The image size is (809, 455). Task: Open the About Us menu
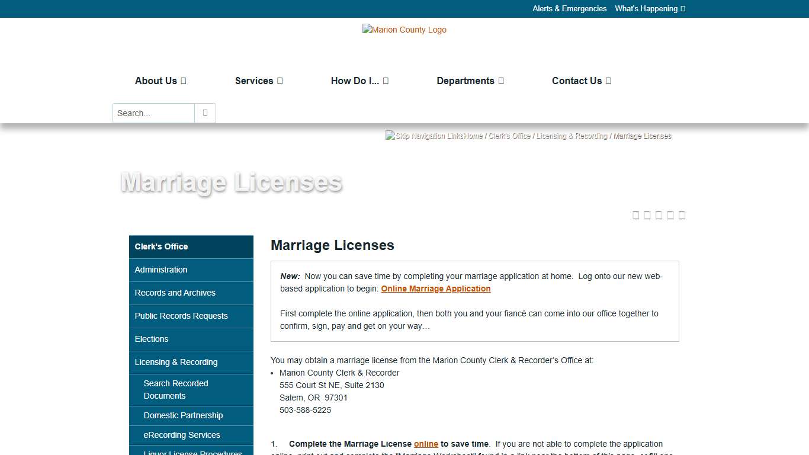pos(160,81)
